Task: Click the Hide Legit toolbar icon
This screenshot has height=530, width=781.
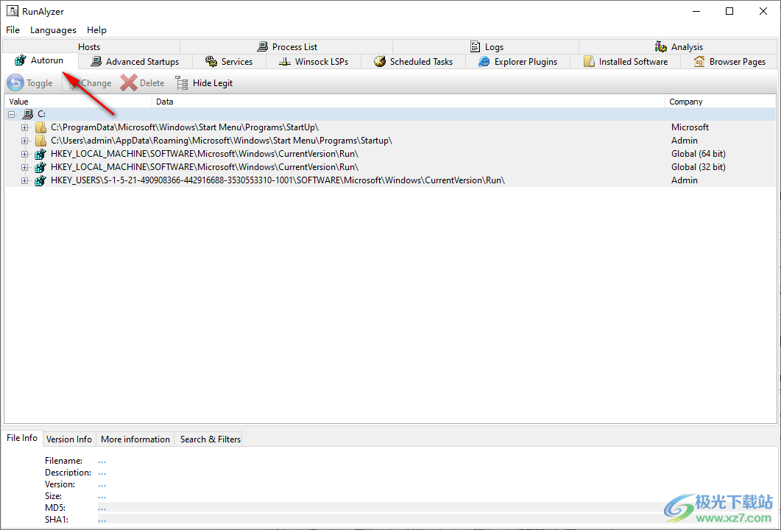Action: pos(182,83)
